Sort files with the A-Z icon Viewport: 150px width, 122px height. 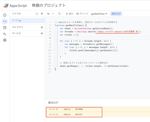tap(37, 14)
